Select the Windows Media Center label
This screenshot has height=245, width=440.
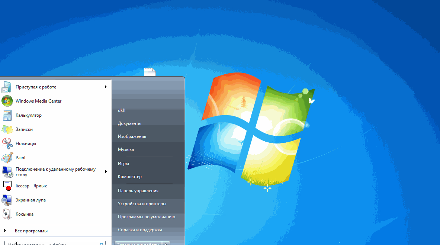point(38,101)
